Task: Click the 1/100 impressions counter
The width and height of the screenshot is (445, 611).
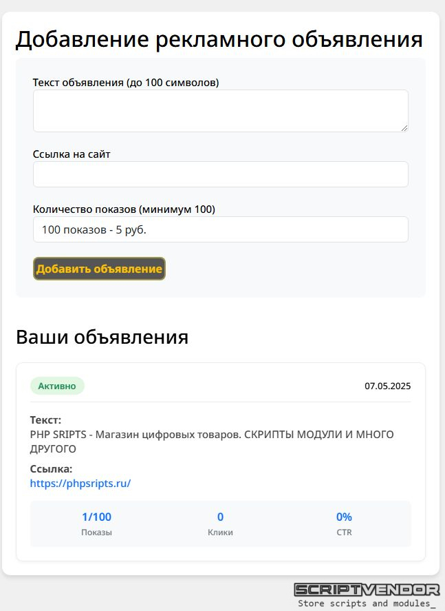Action: click(96, 517)
